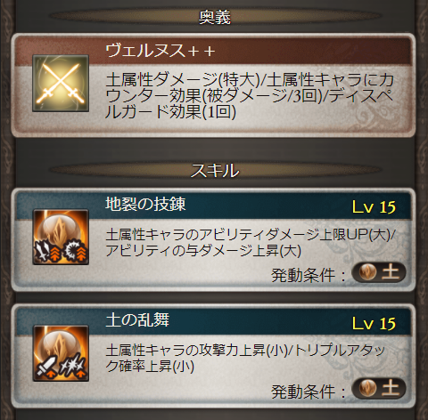Click Lv 15 label on 土の乱舞
This screenshot has height=420, width=428.
[374, 323]
